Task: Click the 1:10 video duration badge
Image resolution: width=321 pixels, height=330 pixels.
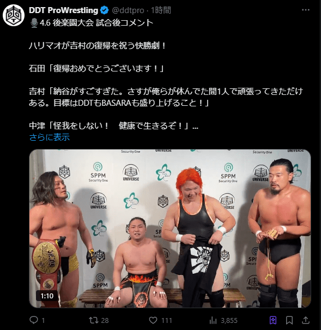Action: point(47,296)
